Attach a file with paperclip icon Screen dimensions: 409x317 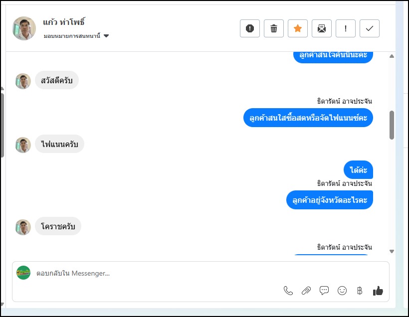pyautogui.click(x=306, y=291)
